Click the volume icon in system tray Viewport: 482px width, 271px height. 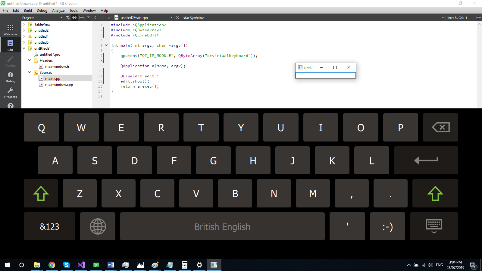pyautogui.click(x=430, y=265)
